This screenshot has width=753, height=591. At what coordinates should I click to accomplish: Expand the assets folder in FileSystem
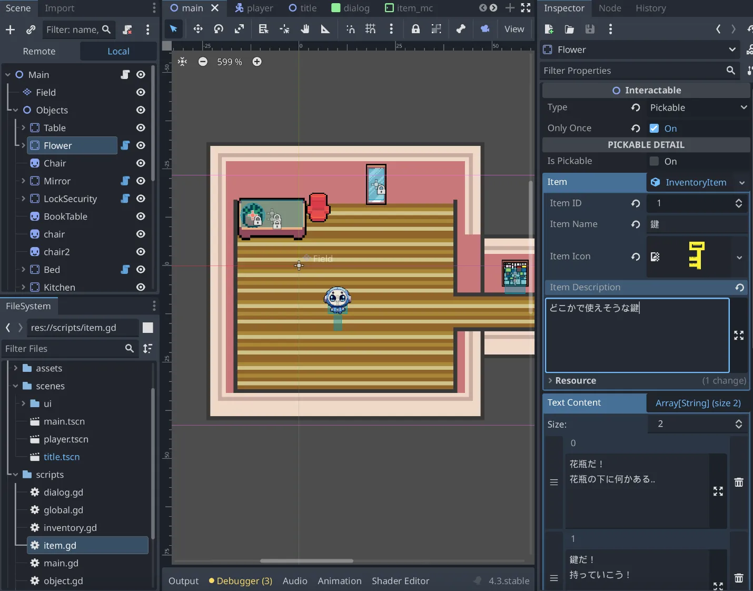16,368
